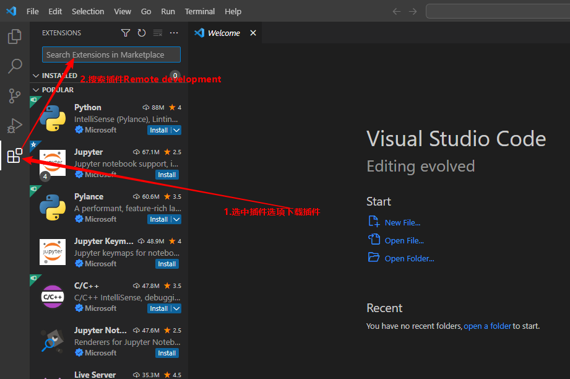Click the command center search bar
Image resolution: width=570 pixels, height=379 pixels.
click(x=498, y=11)
